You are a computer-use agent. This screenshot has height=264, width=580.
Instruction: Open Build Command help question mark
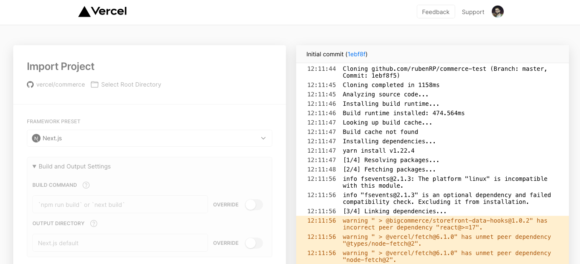coord(86,185)
